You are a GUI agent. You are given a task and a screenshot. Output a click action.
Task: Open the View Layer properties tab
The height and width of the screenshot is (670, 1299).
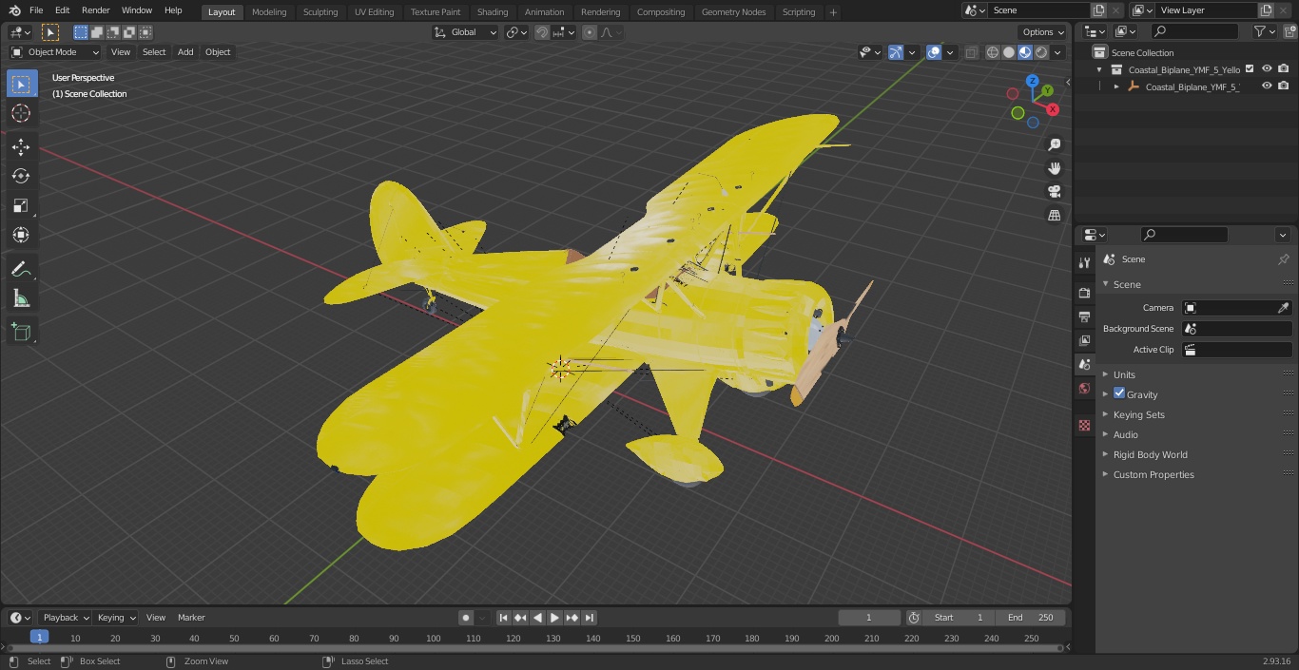point(1084,340)
